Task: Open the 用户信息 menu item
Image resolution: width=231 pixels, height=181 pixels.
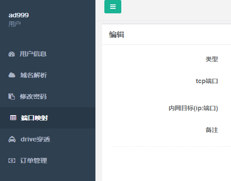Action: (48, 54)
